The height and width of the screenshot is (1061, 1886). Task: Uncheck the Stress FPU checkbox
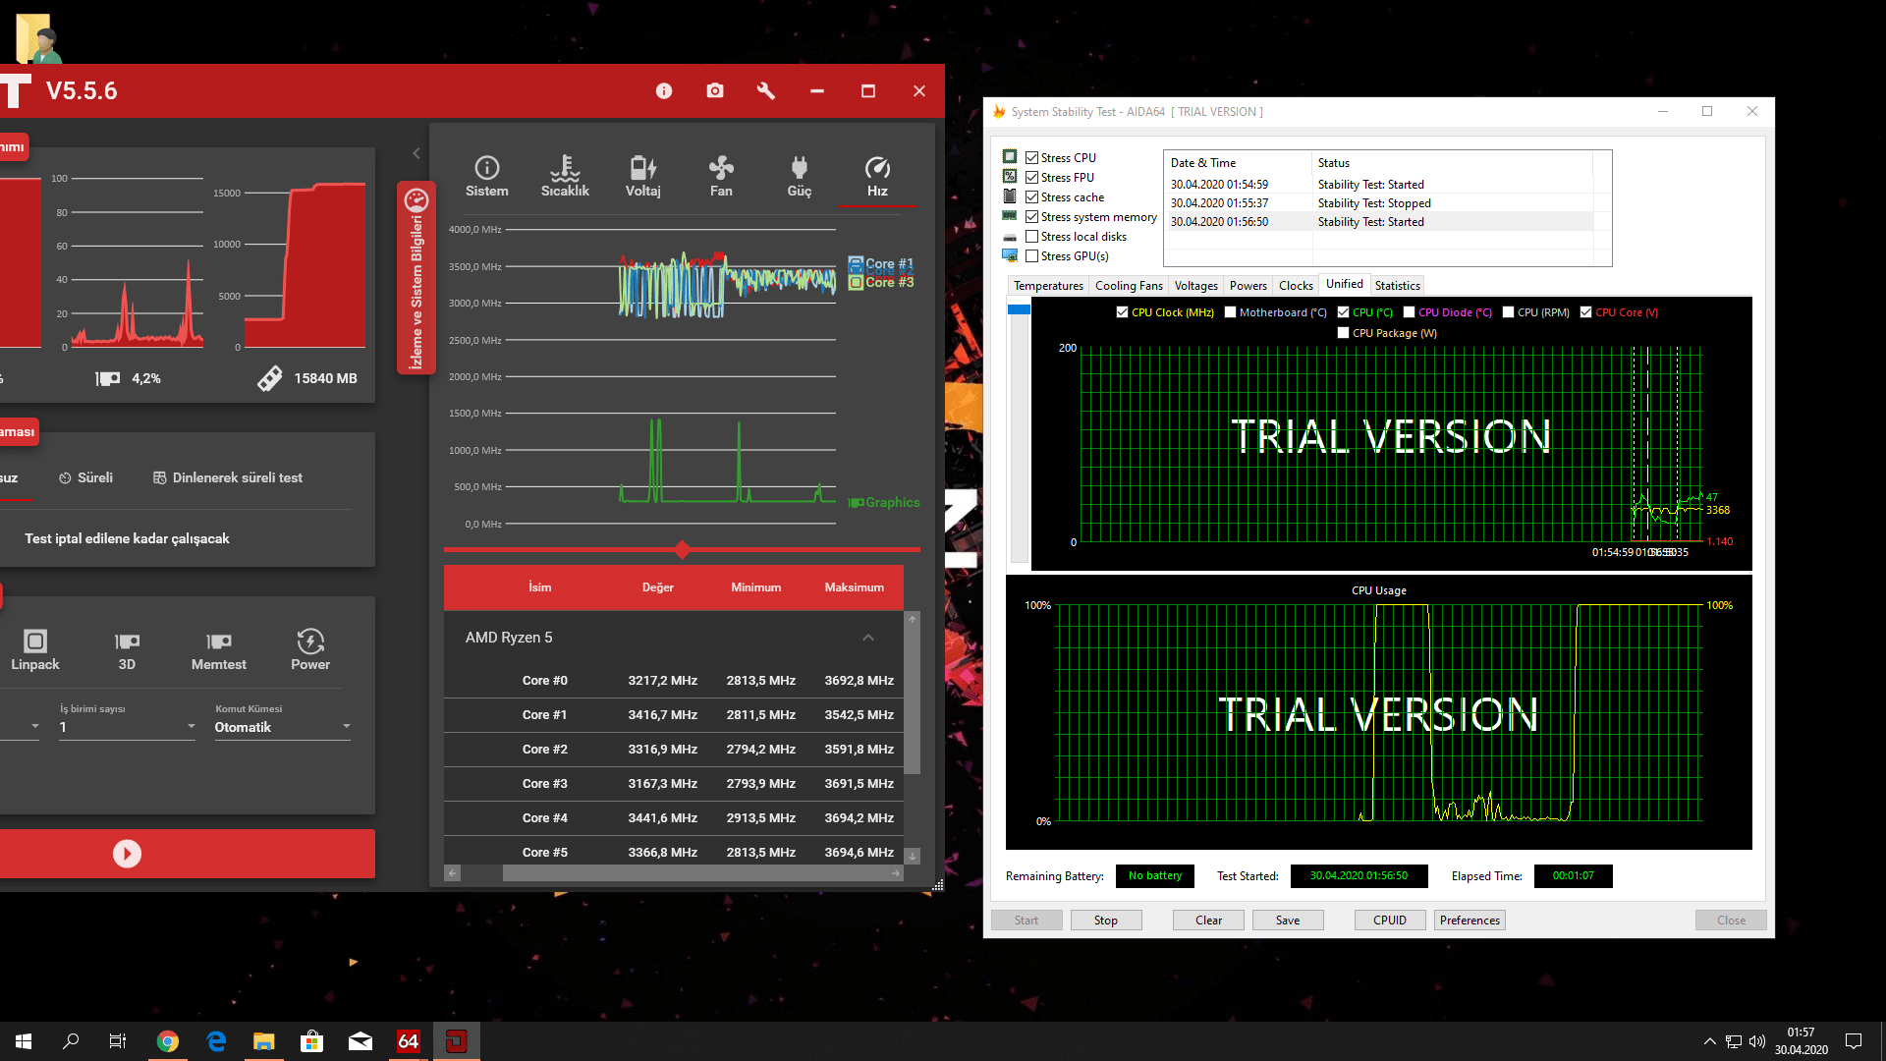click(x=1032, y=178)
